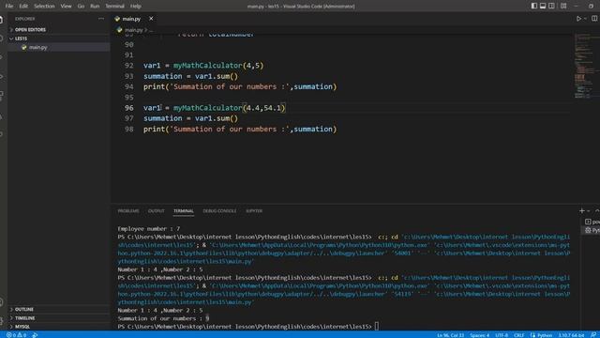Image resolution: width=600 pixels, height=338 pixels.
Task: Change indentation via Spaces: 4
Action: click(479, 335)
